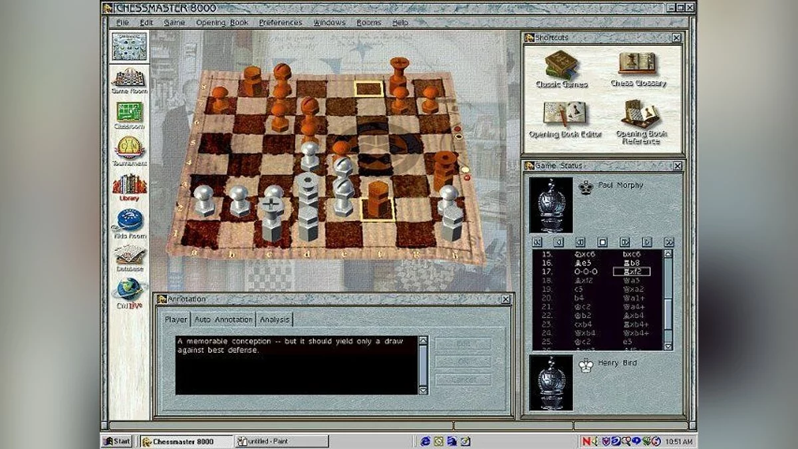This screenshot has width=798, height=449.
Task: Close the Shortcuts panel
Action: (676, 38)
